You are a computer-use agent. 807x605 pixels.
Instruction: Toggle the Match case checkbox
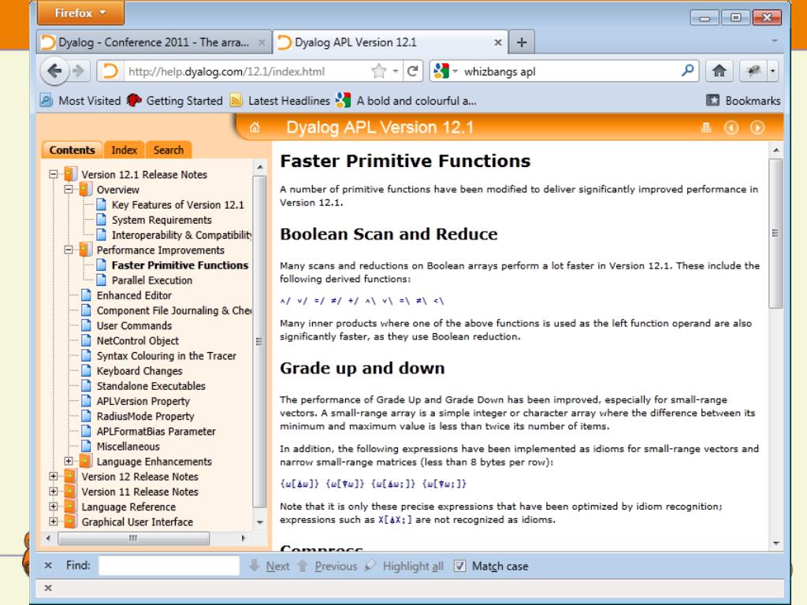click(x=459, y=566)
